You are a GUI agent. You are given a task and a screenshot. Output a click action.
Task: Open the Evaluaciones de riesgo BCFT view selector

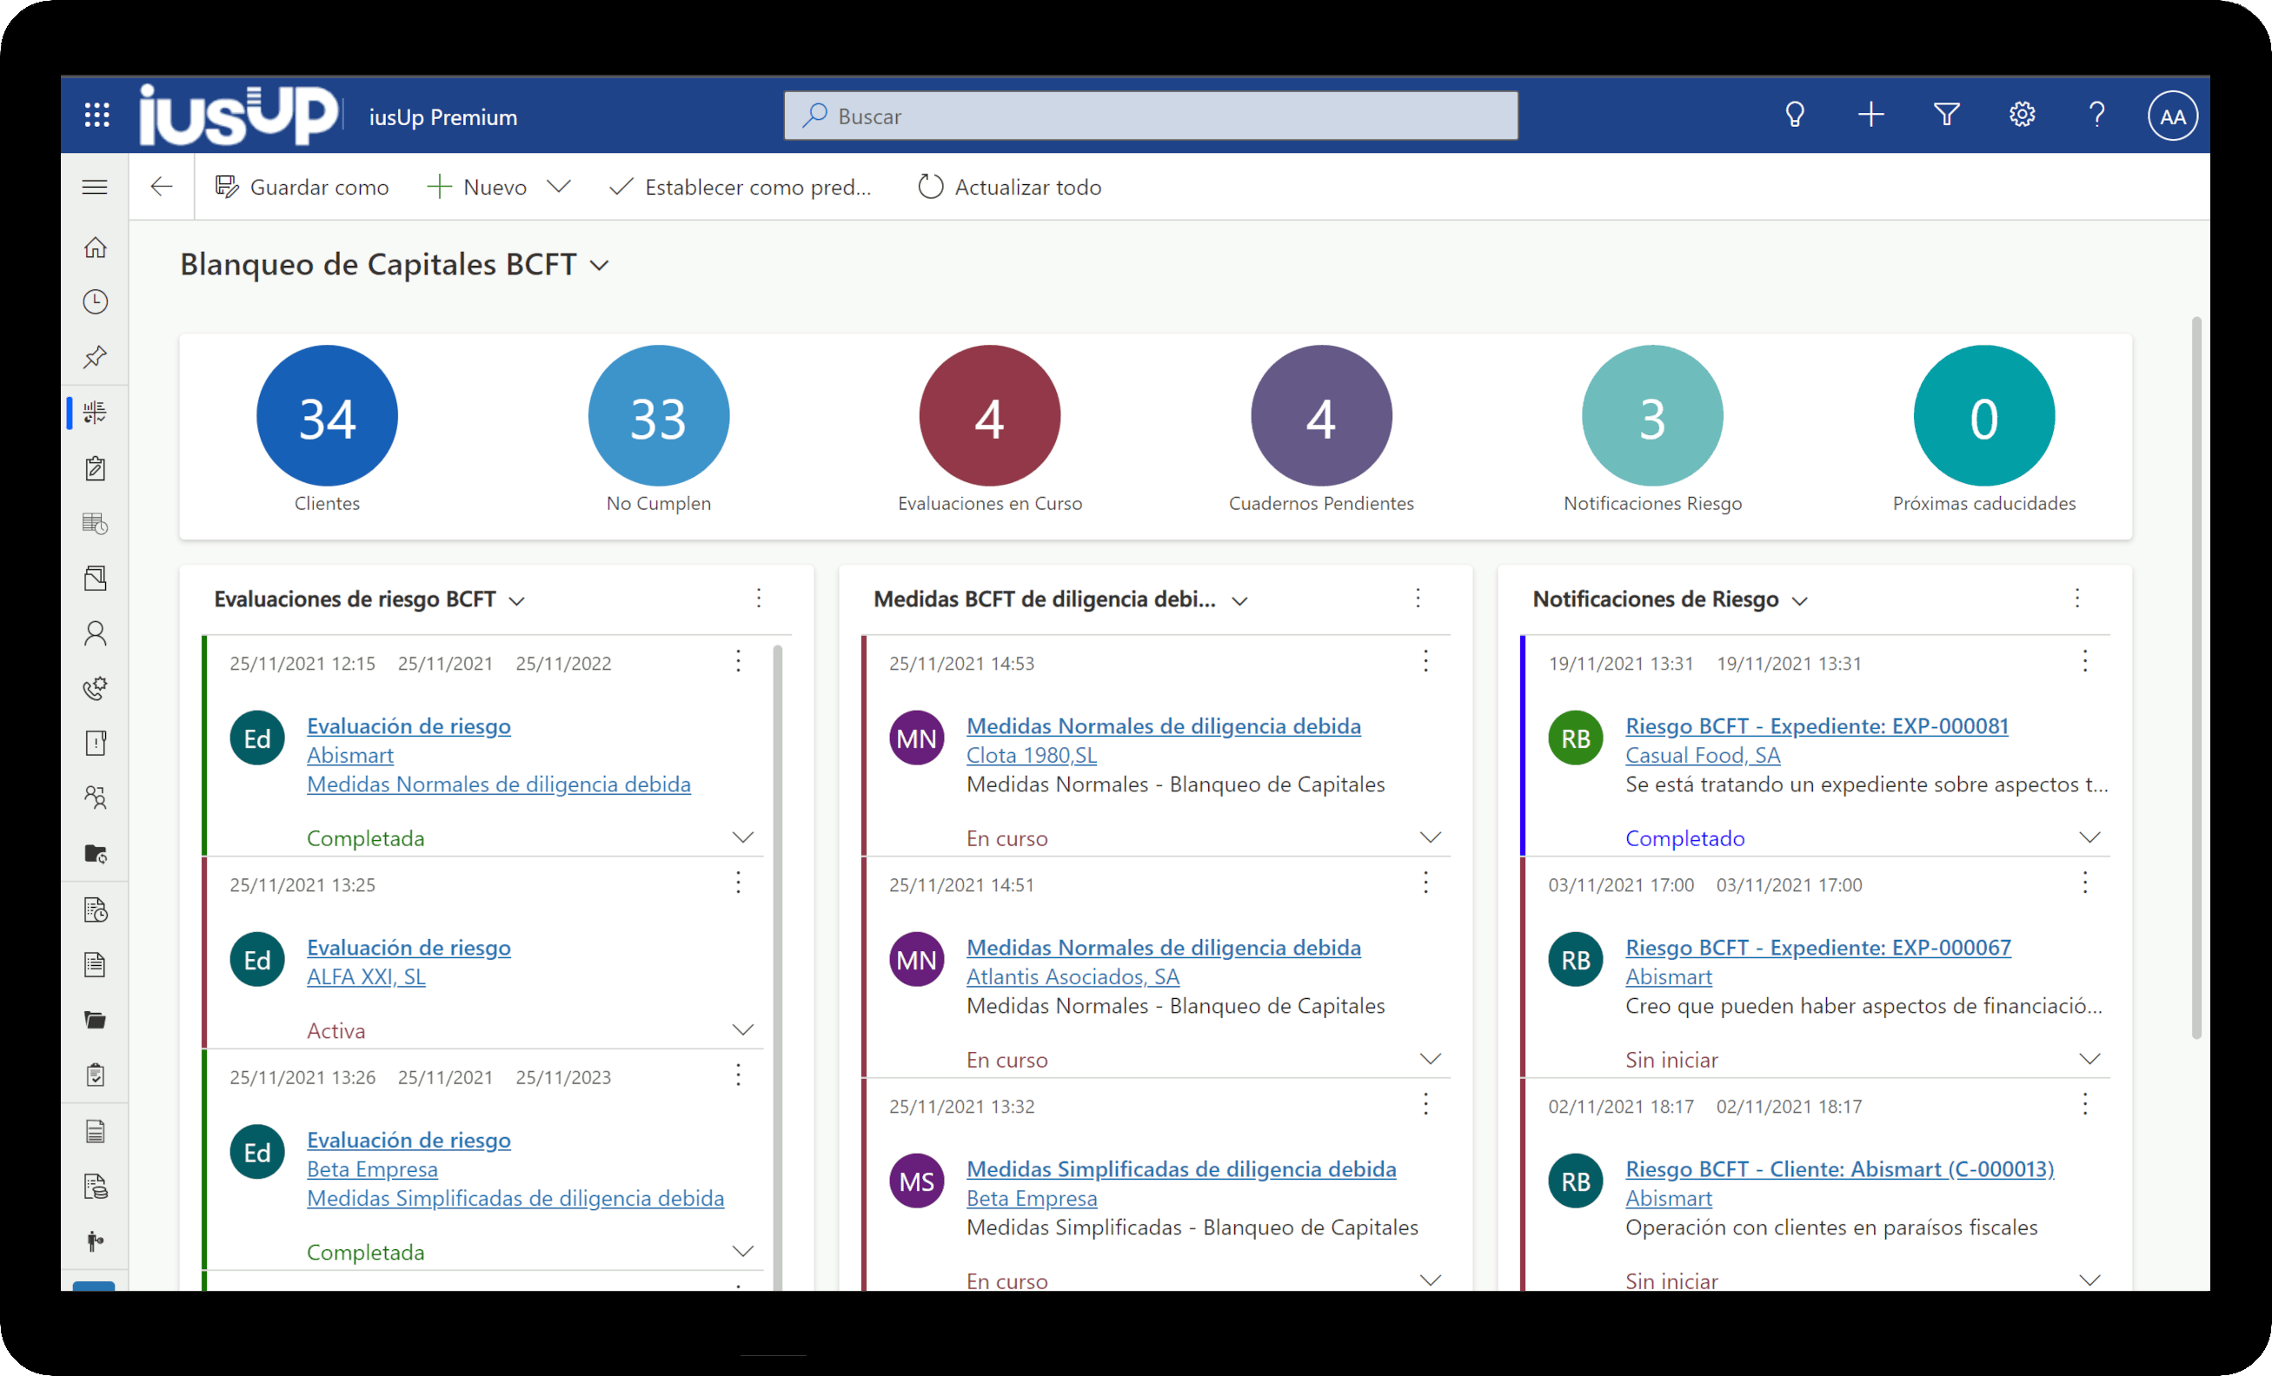coord(369,600)
